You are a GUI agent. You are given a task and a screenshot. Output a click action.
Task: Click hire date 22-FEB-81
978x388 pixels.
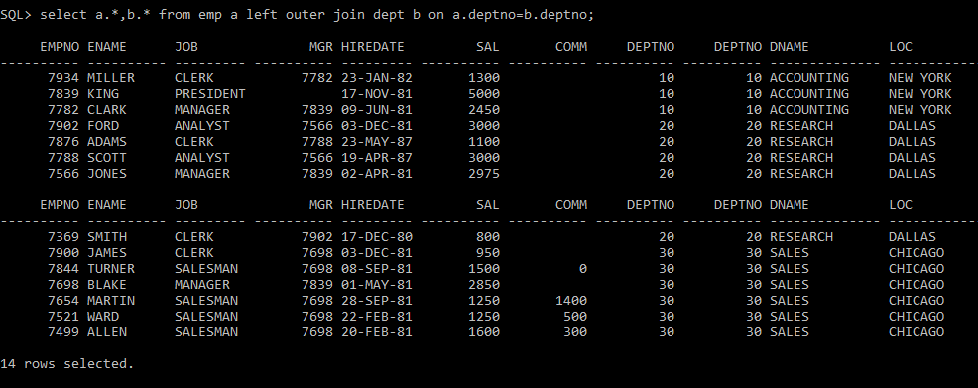pyautogui.click(x=377, y=317)
